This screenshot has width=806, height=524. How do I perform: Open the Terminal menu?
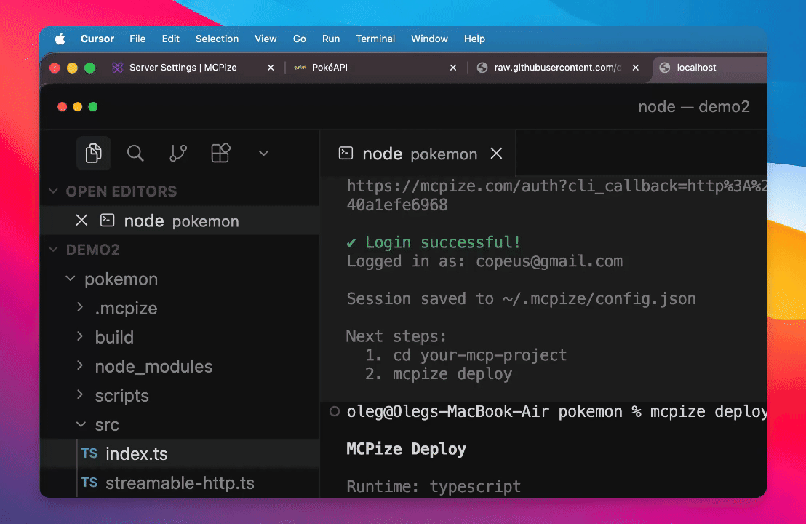(375, 39)
